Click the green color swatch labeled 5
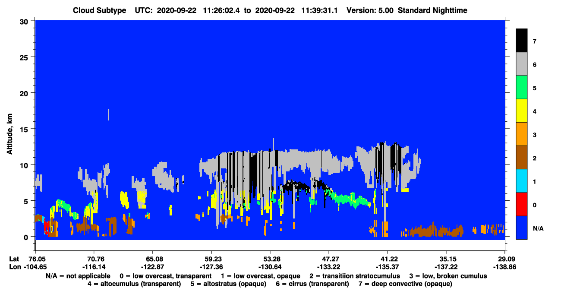Image resolution: width=561 pixels, height=288 pixels. [x=522, y=87]
